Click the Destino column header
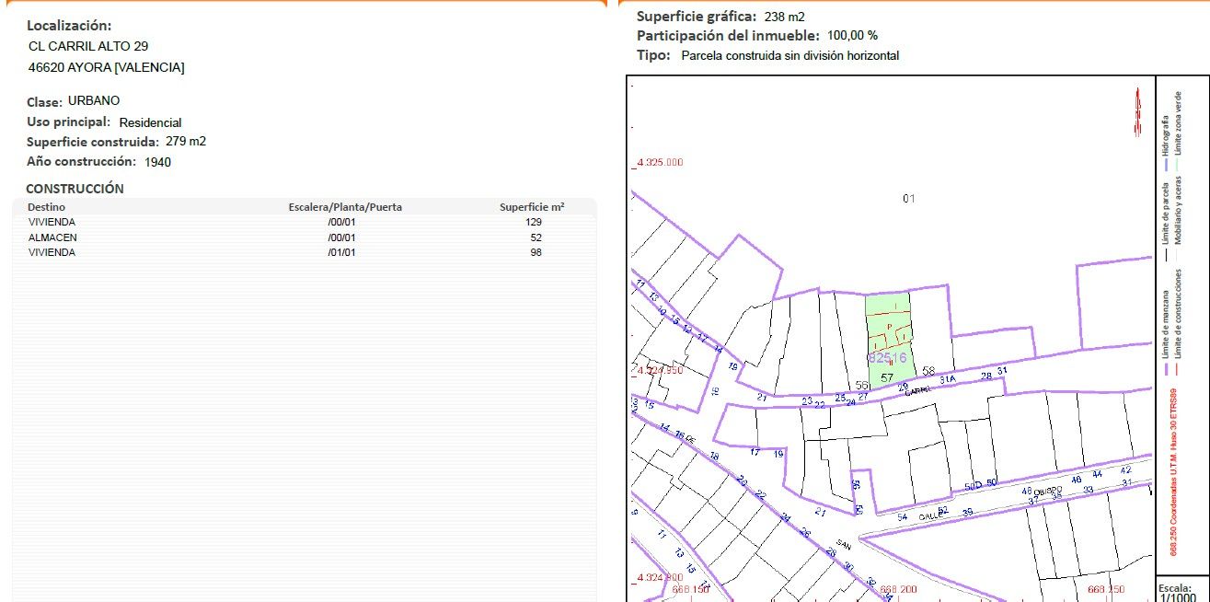The height and width of the screenshot is (602, 1210). tap(46, 207)
